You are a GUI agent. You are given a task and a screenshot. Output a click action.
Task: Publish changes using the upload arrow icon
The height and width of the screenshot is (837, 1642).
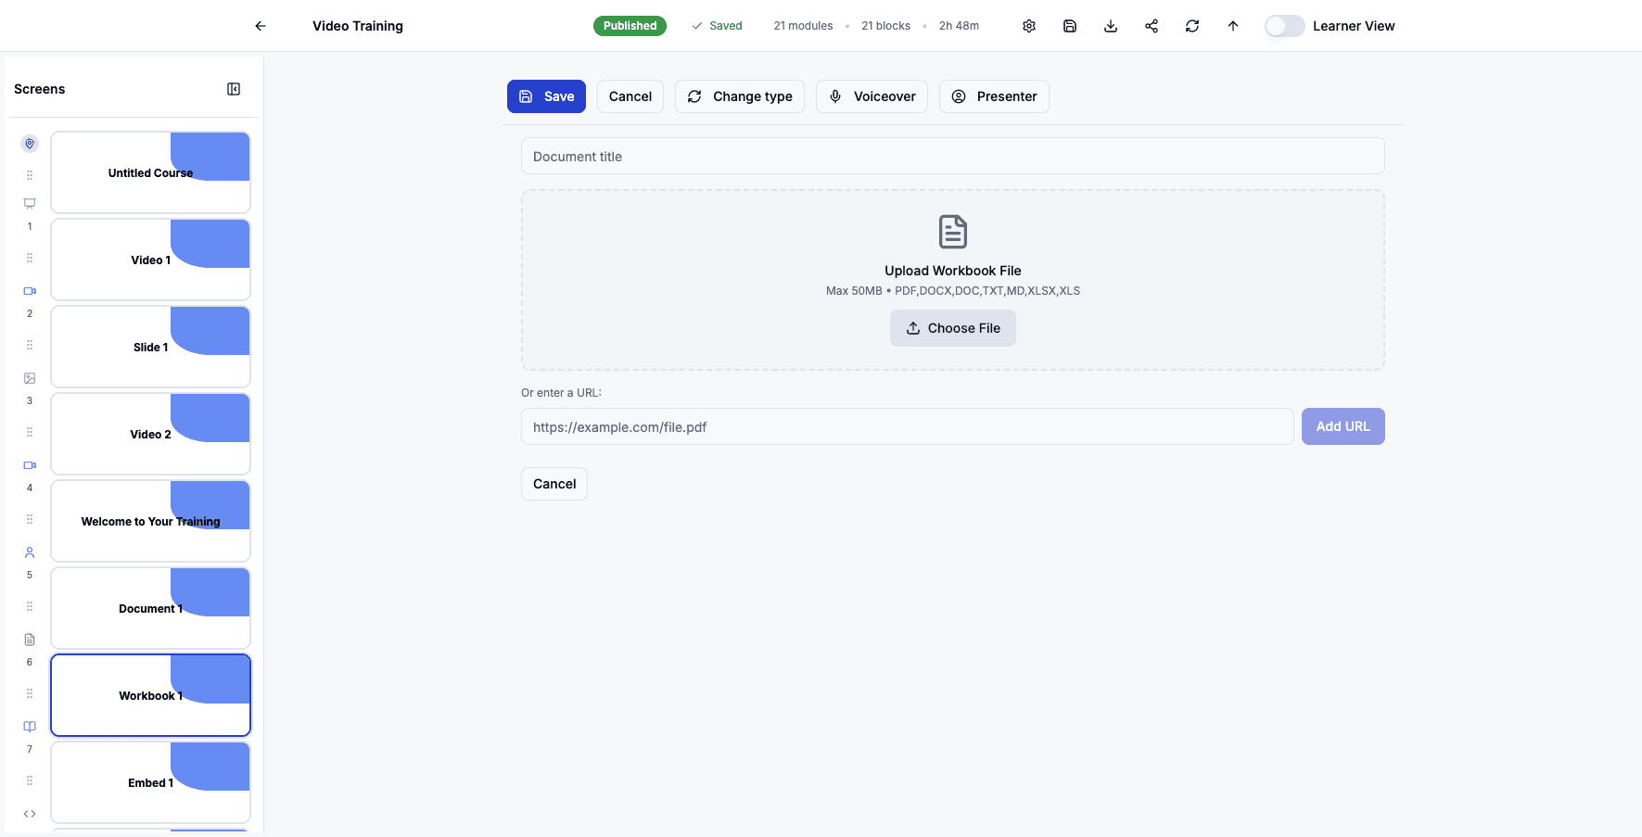point(1232,25)
